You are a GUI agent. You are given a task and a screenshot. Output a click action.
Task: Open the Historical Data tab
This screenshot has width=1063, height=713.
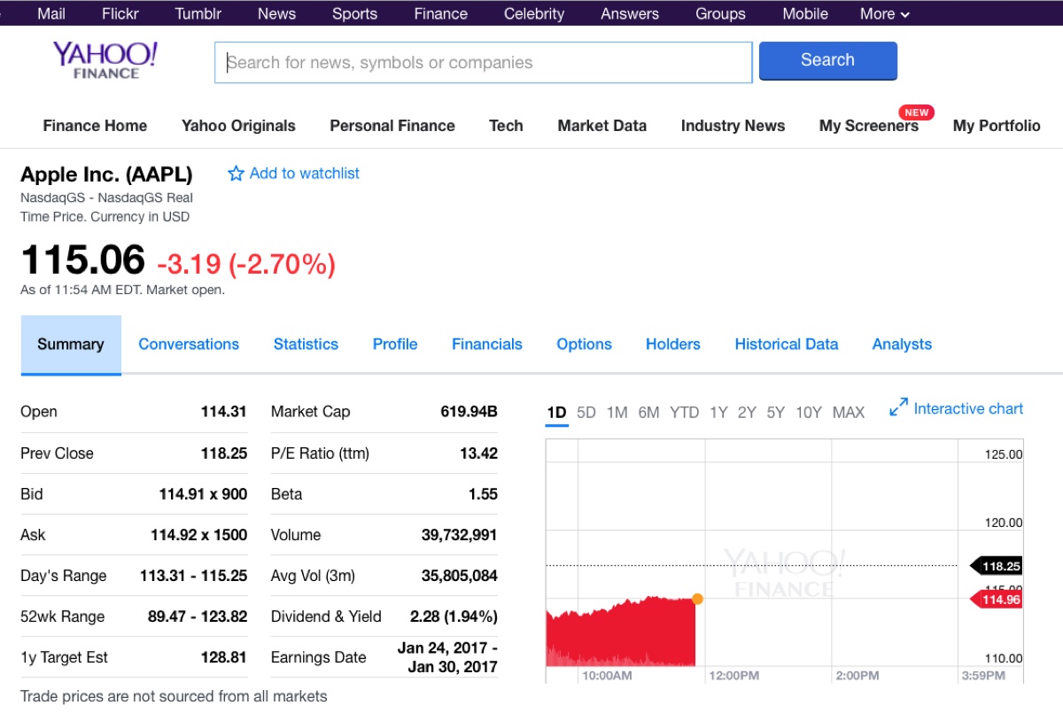pyautogui.click(x=786, y=344)
